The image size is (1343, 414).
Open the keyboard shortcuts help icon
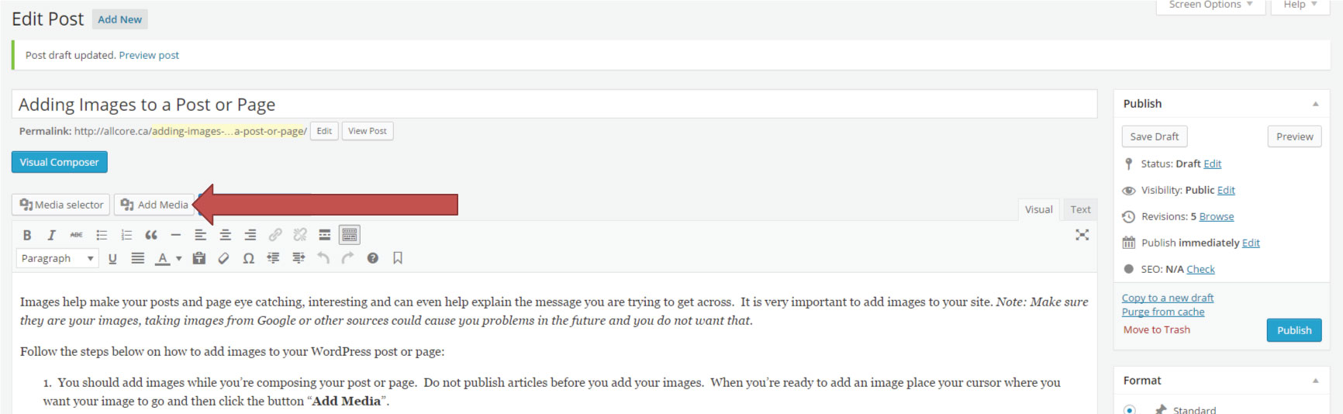(x=373, y=258)
